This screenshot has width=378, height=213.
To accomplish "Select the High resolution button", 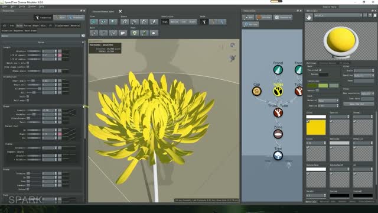I will [x=165, y=22].
